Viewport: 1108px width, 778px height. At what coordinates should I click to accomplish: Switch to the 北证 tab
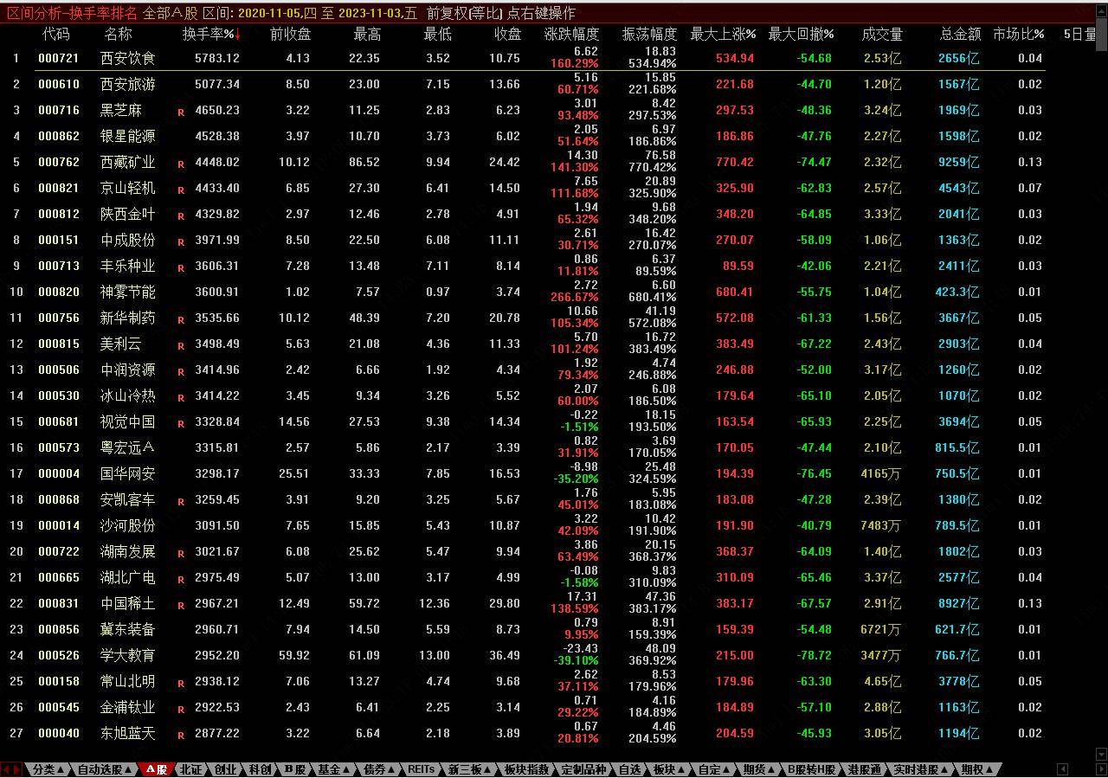point(190,769)
